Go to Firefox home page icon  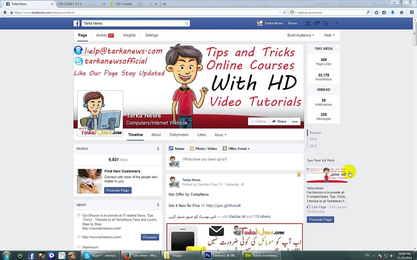coord(401,13)
